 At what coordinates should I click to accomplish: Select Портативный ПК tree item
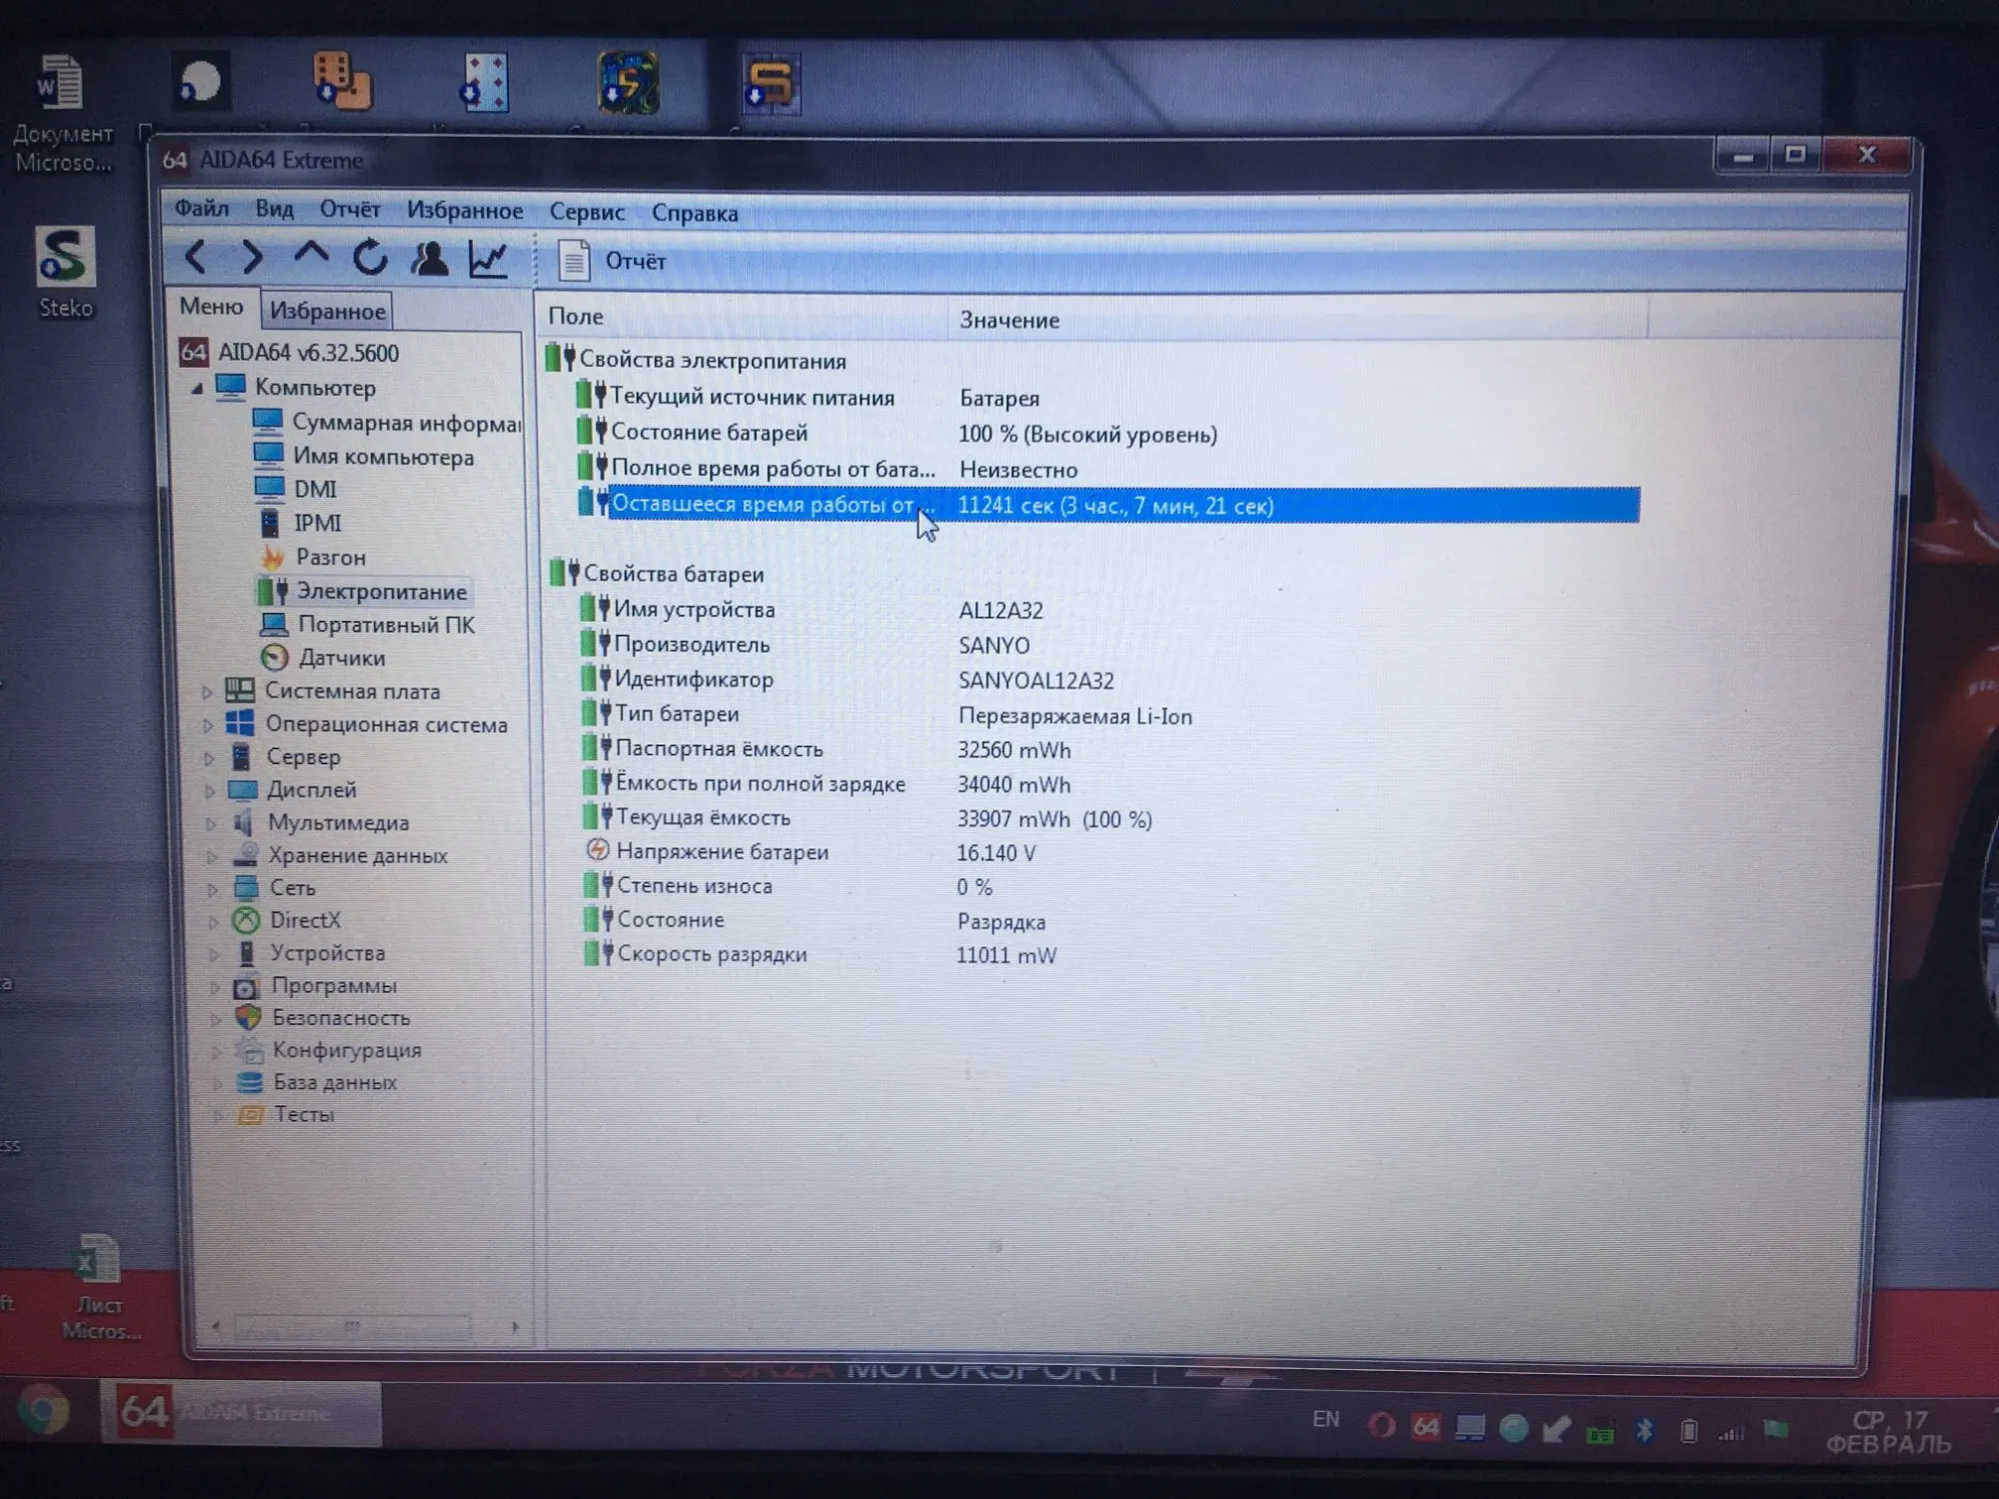coord(385,626)
